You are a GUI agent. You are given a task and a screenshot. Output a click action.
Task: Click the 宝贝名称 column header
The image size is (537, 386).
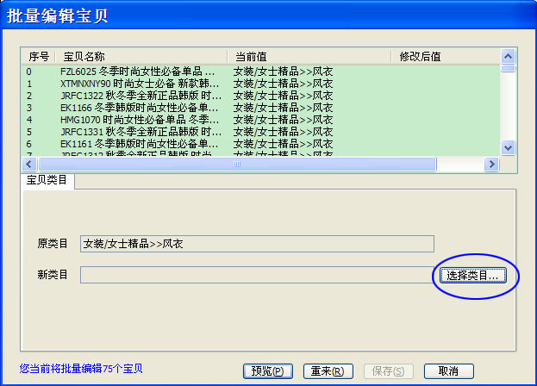(138, 57)
